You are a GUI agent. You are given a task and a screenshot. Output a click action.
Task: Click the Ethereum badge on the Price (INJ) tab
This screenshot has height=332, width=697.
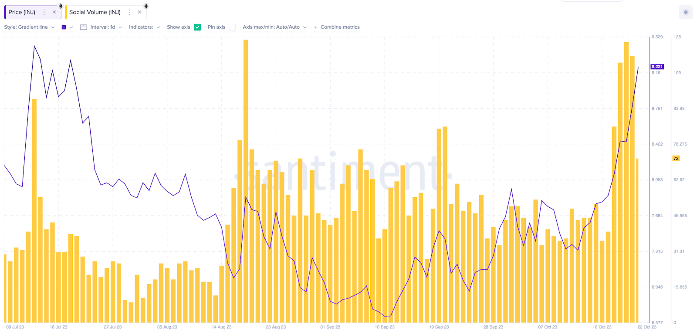click(61, 6)
